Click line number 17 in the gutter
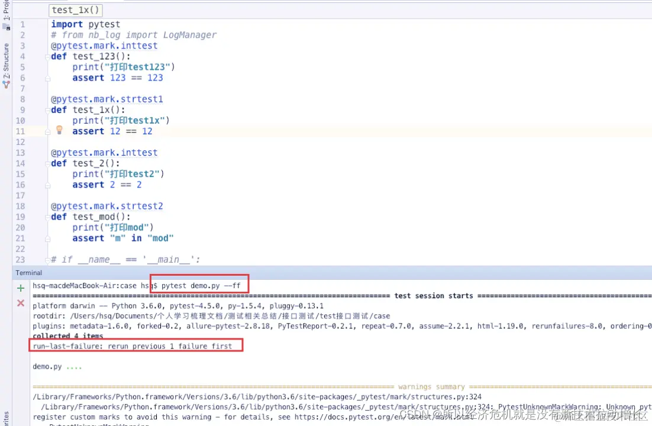Viewport: 652px width, 426px height. [20, 195]
